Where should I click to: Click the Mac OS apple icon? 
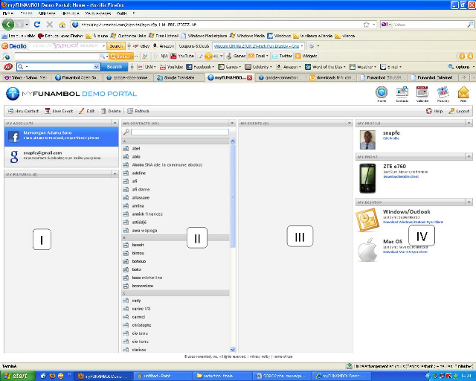point(367,250)
